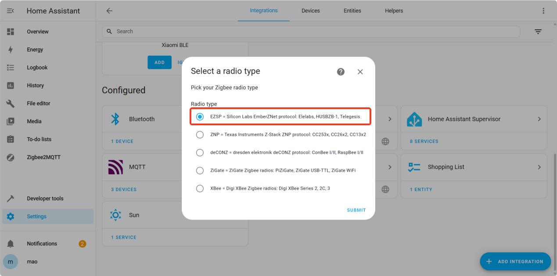Open Energy lightning icon
Screen dimensions: 557x276
pyautogui.click(x=11, y=50)
